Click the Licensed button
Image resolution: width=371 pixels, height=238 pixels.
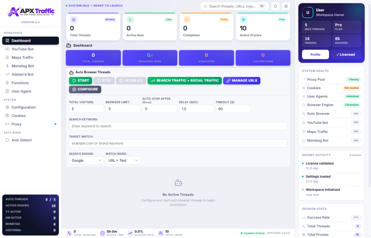346,55
